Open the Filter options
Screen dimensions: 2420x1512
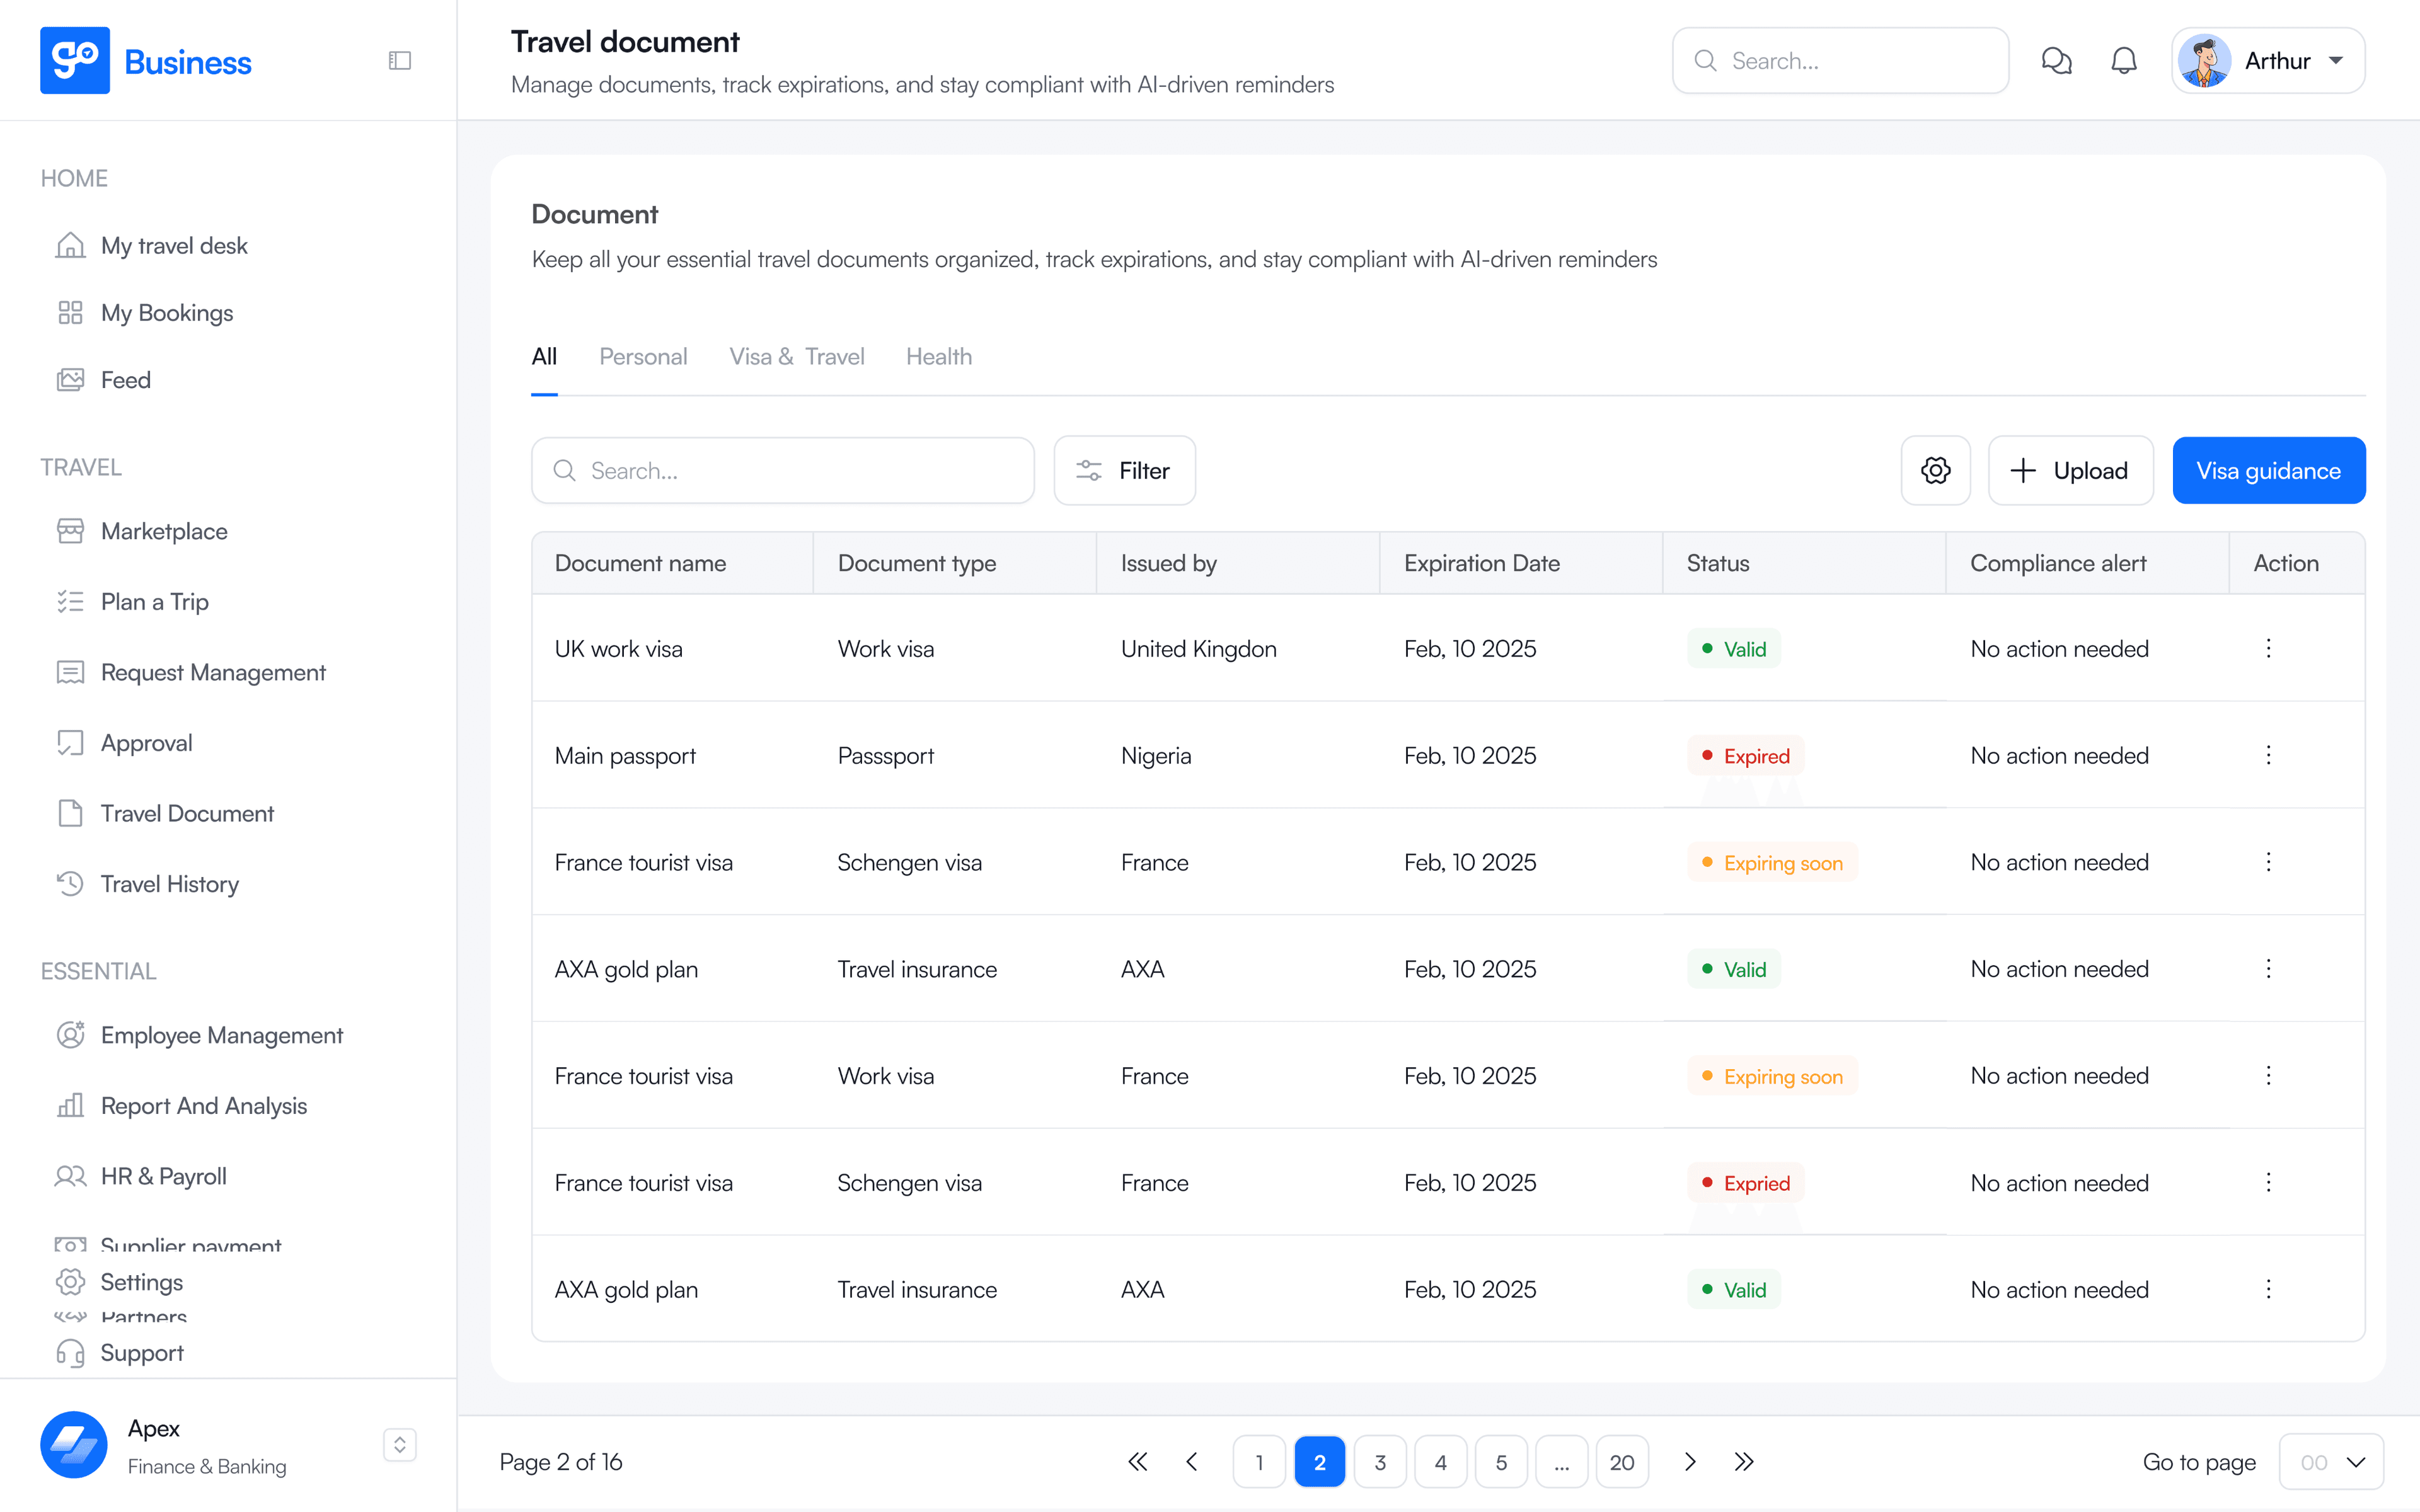[1124, 470]
